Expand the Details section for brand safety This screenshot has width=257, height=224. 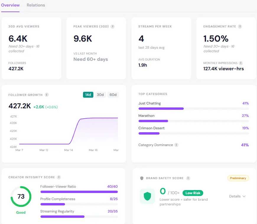pos(237,196)
